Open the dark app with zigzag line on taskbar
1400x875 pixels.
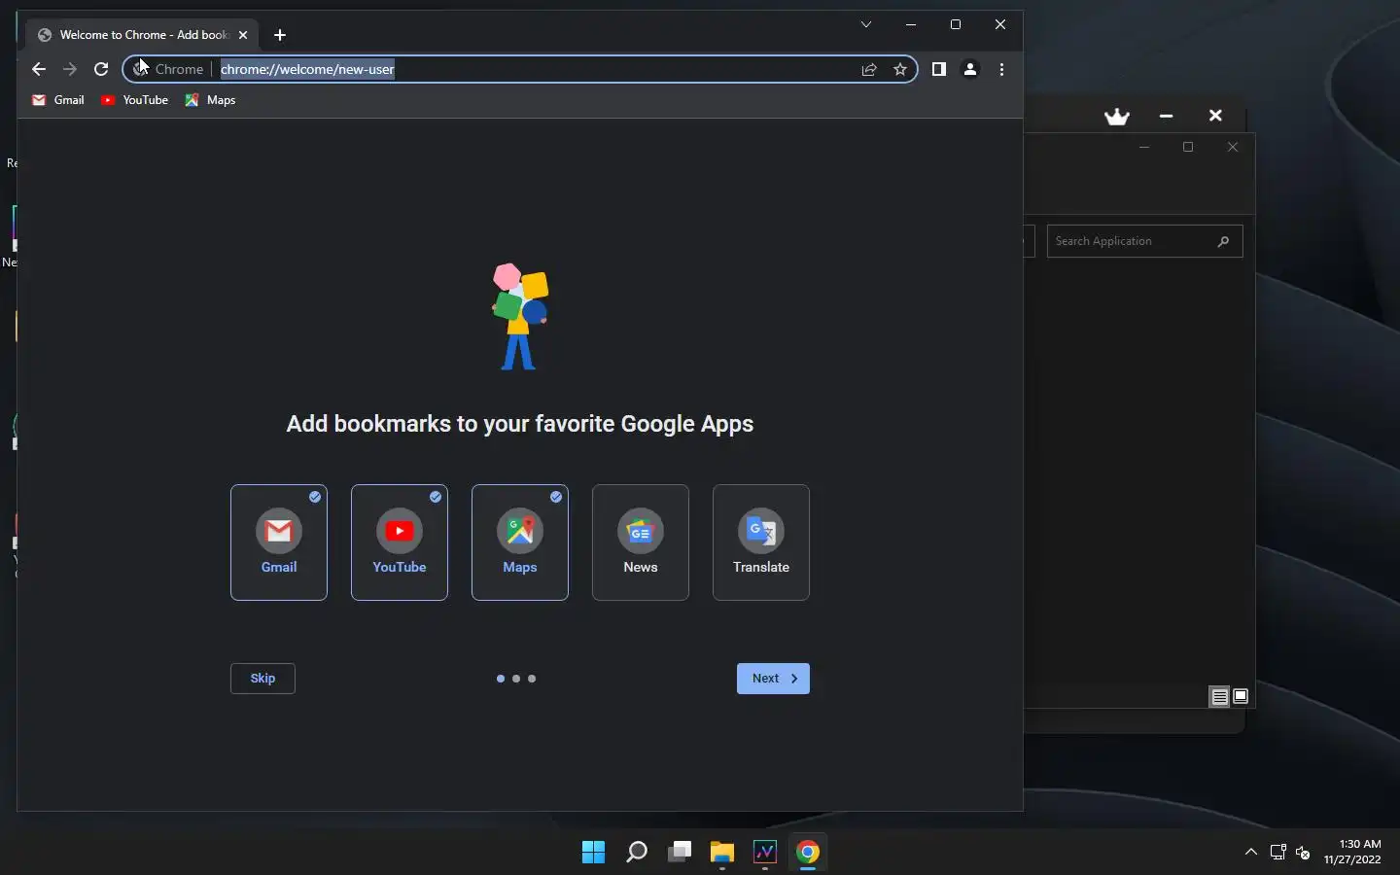(765, 853)
